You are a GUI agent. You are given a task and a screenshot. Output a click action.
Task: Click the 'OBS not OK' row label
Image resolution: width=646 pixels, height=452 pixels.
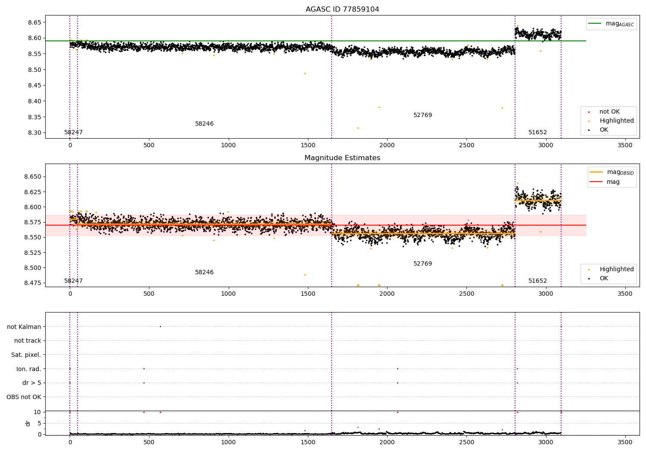24,397
